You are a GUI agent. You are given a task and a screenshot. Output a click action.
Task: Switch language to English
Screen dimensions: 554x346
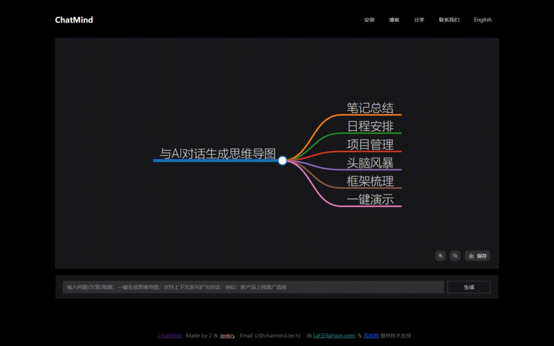[x=482, y=20]
